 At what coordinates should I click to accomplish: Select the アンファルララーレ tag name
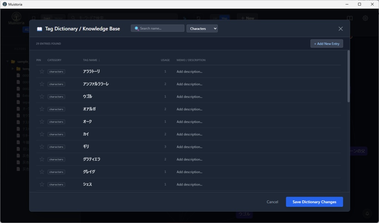[96, 84]
